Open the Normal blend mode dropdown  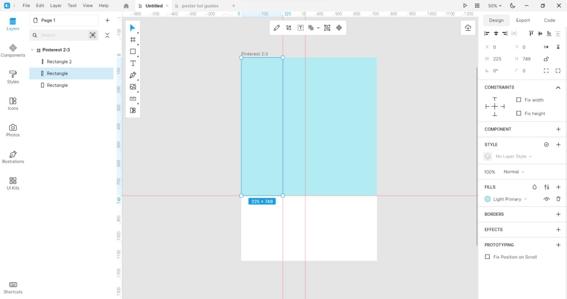pyautogui.click(x=514, y=172)
